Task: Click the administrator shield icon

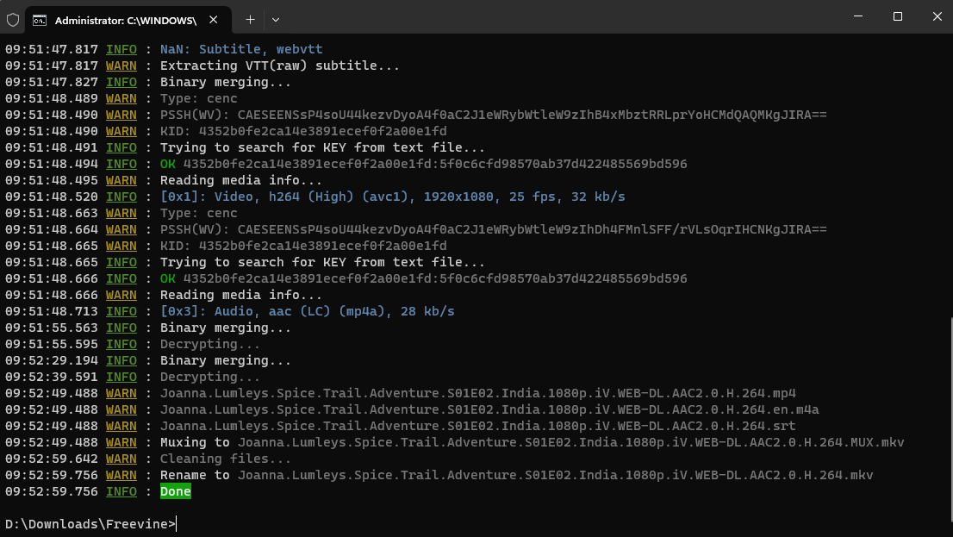Action: pyautogui.click(x=13, y=18)
